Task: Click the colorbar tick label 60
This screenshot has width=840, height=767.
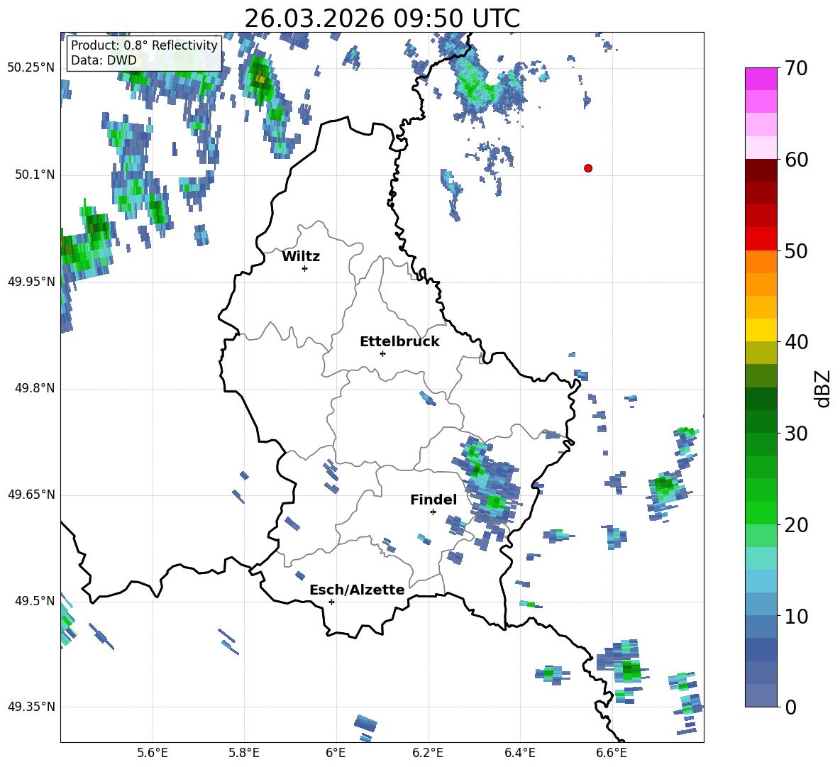Action: (796, 160)
